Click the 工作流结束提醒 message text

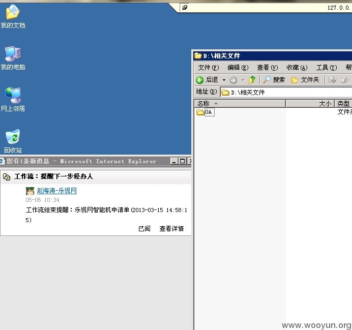pyautogui.click(x=106, y=215)
